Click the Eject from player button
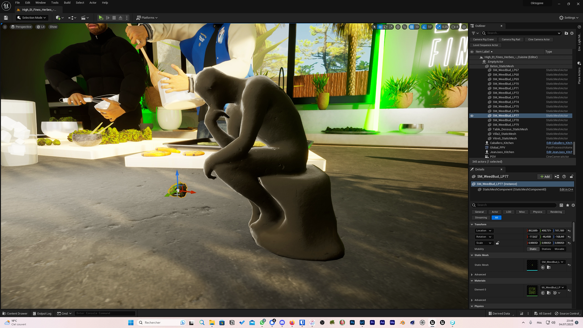The image size is (583, 328). pyautogui.click(x=121, y=18)
